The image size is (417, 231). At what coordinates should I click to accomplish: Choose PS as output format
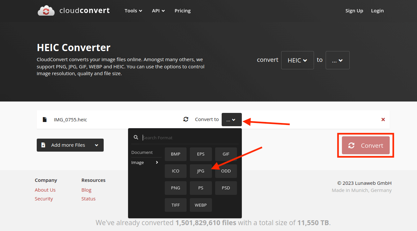pos(201,188)
